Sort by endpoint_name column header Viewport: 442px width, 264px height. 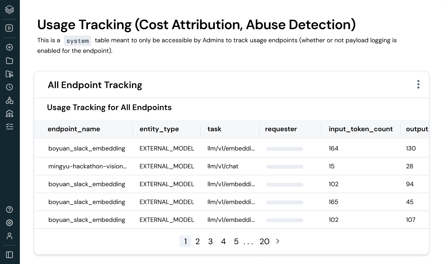point(74,129)
